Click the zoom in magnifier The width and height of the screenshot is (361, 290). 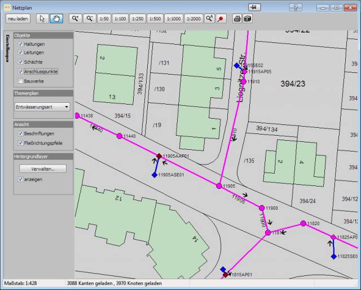[x=76, y=19]
